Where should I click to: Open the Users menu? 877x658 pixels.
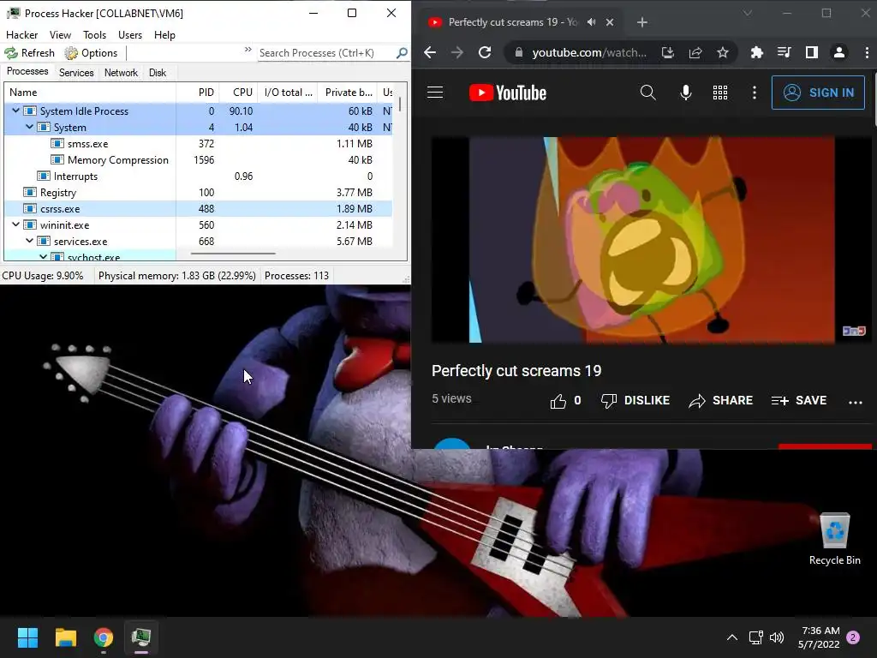click(x=130, y=34)
